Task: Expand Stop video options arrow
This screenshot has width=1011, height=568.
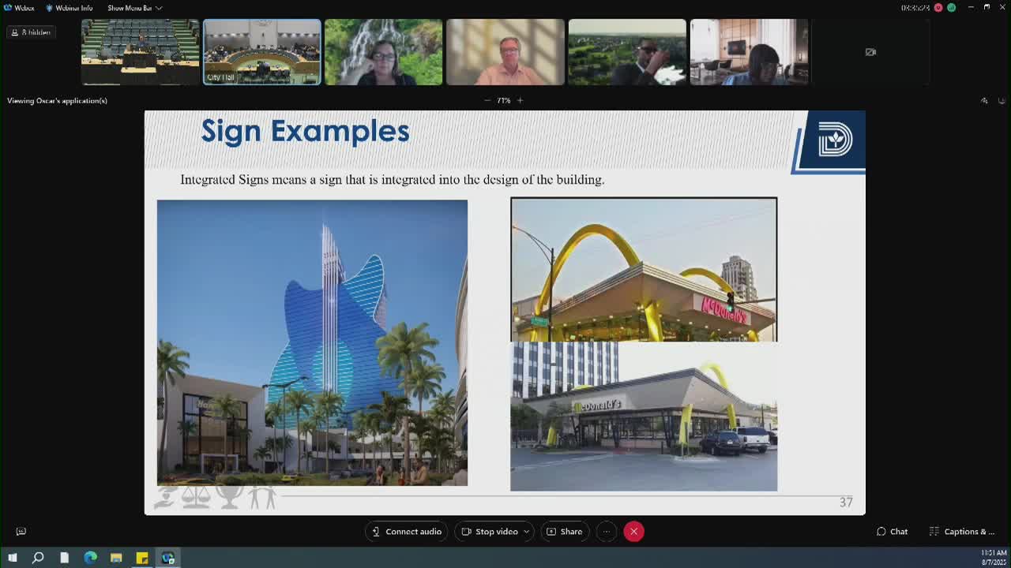Action: pos(526,532)
